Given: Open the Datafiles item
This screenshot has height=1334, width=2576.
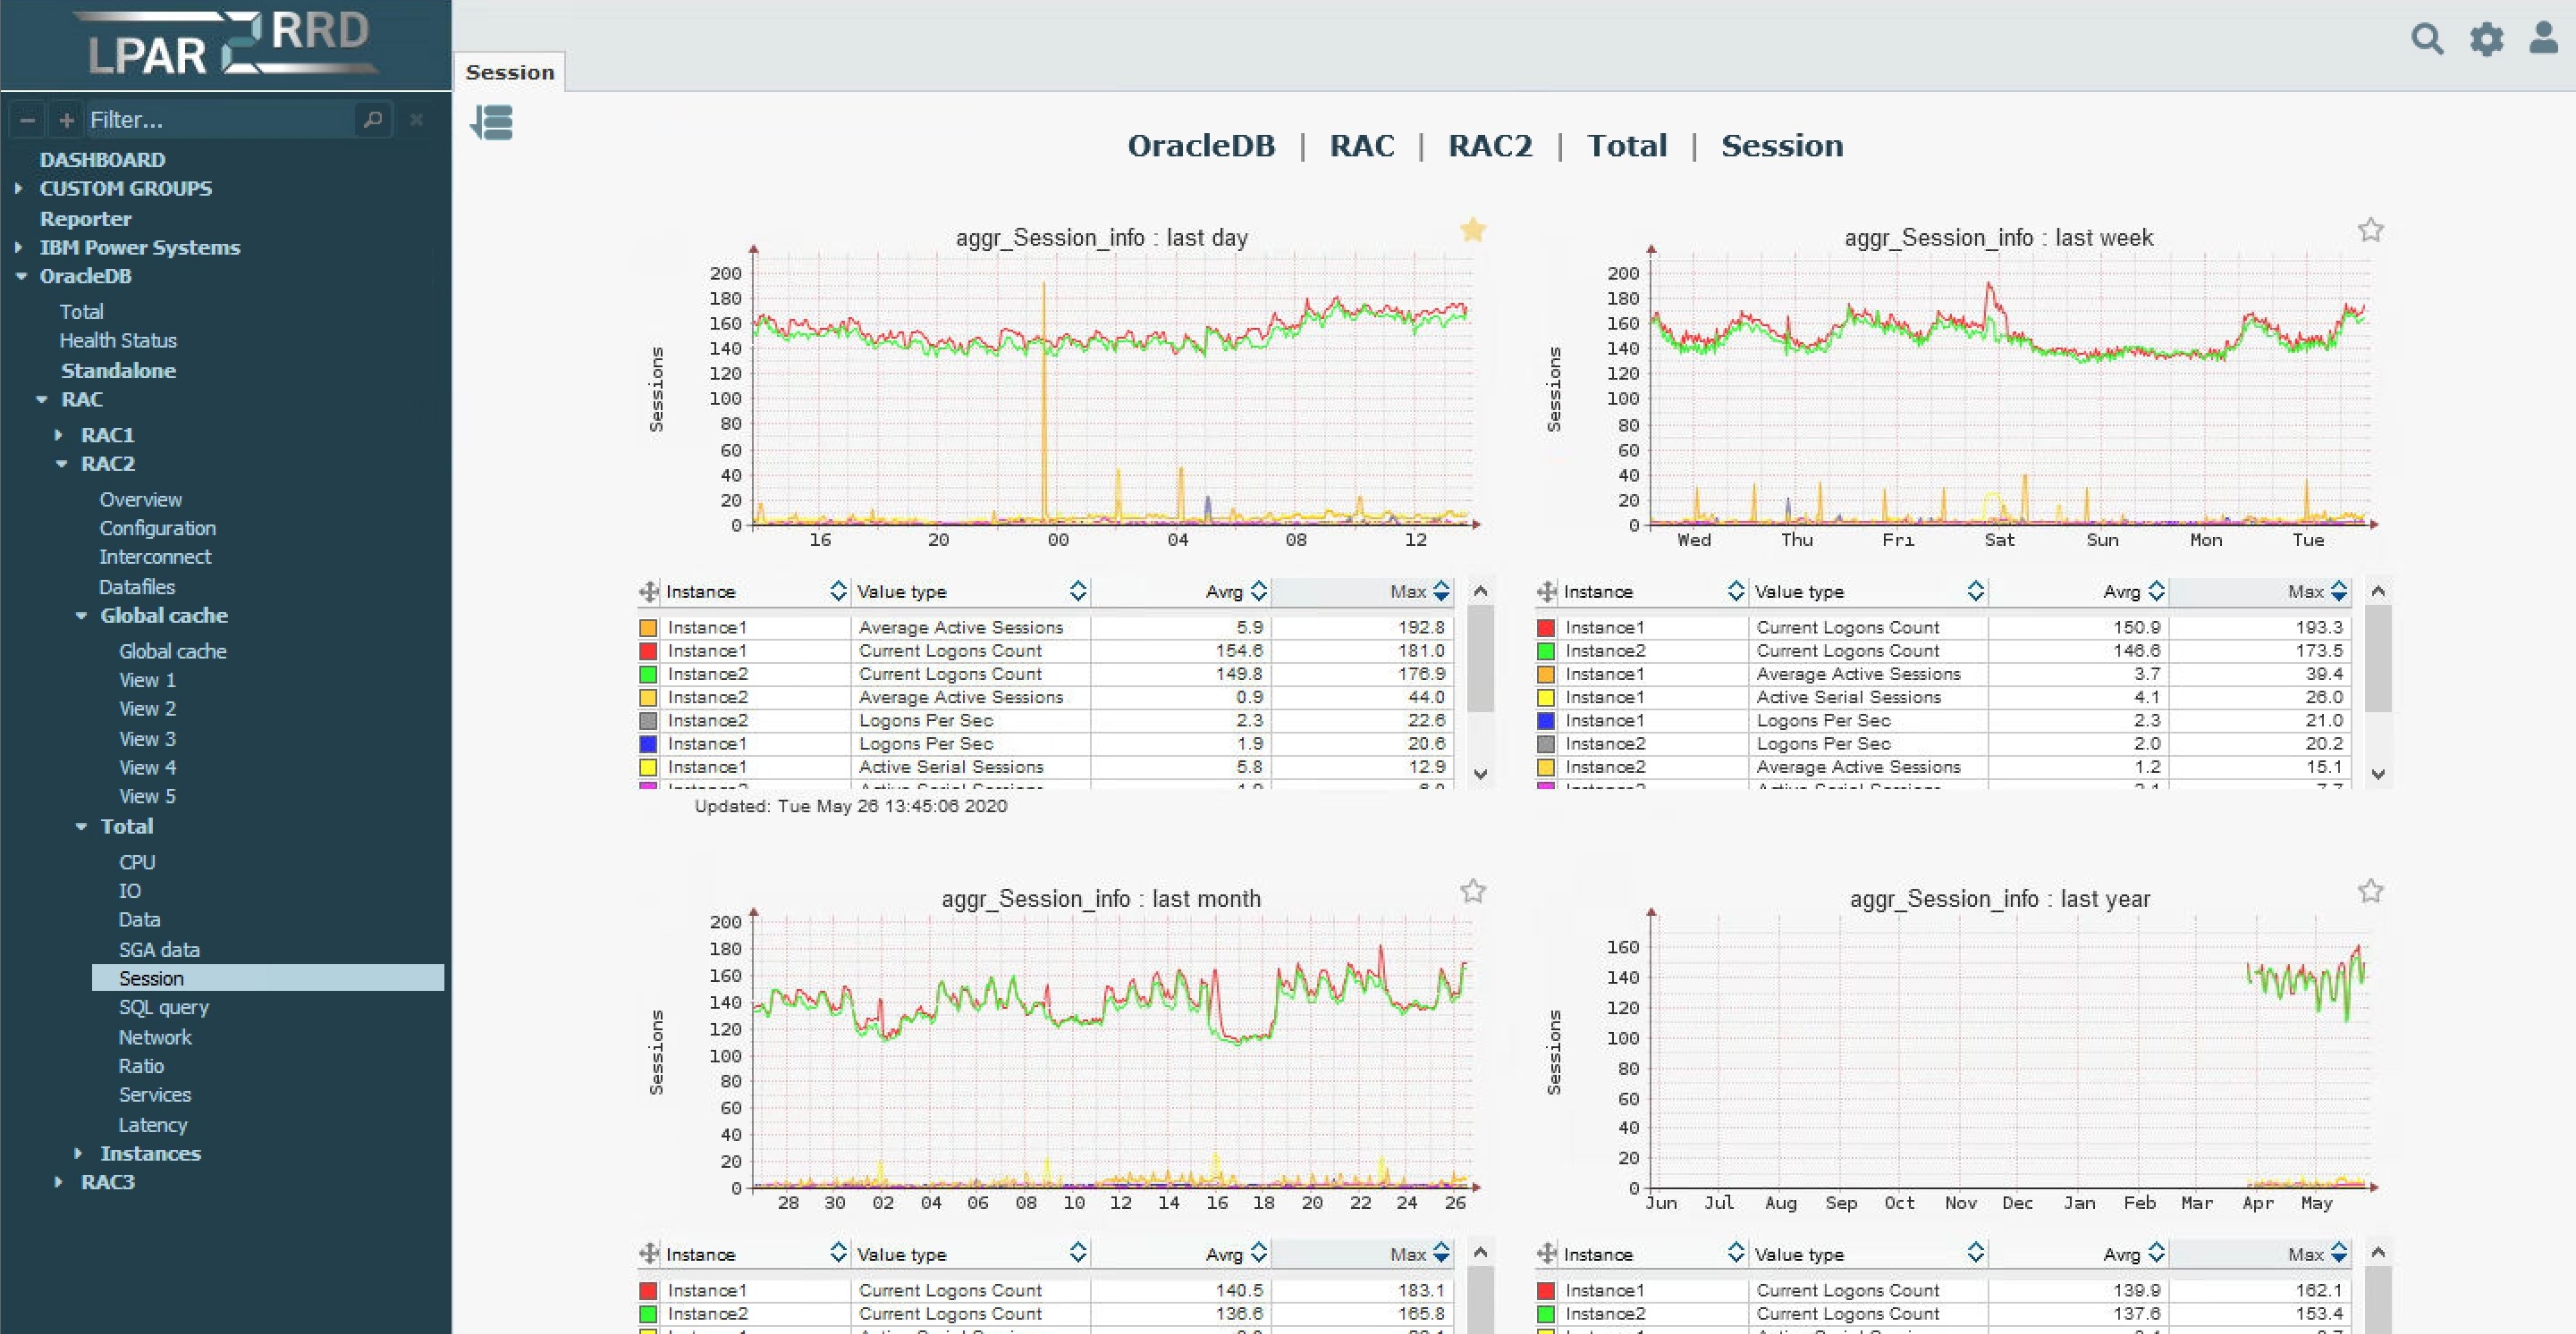Looking at the screenshot, I should [x=137, y=586].
